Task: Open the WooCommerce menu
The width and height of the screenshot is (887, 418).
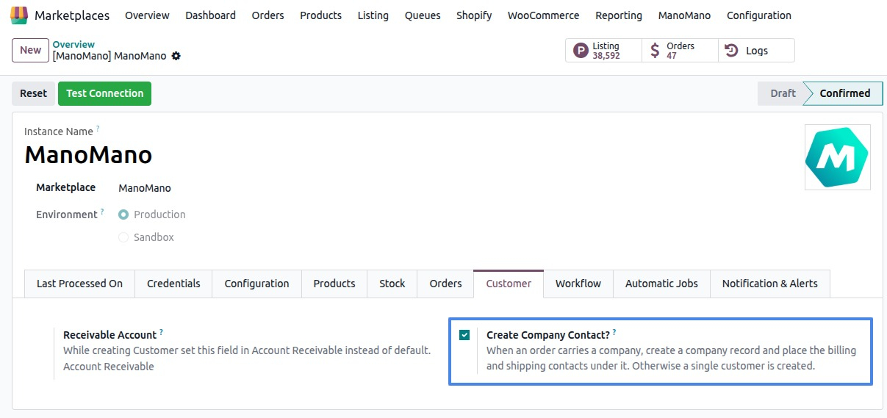Action: (x=543, y=15)
